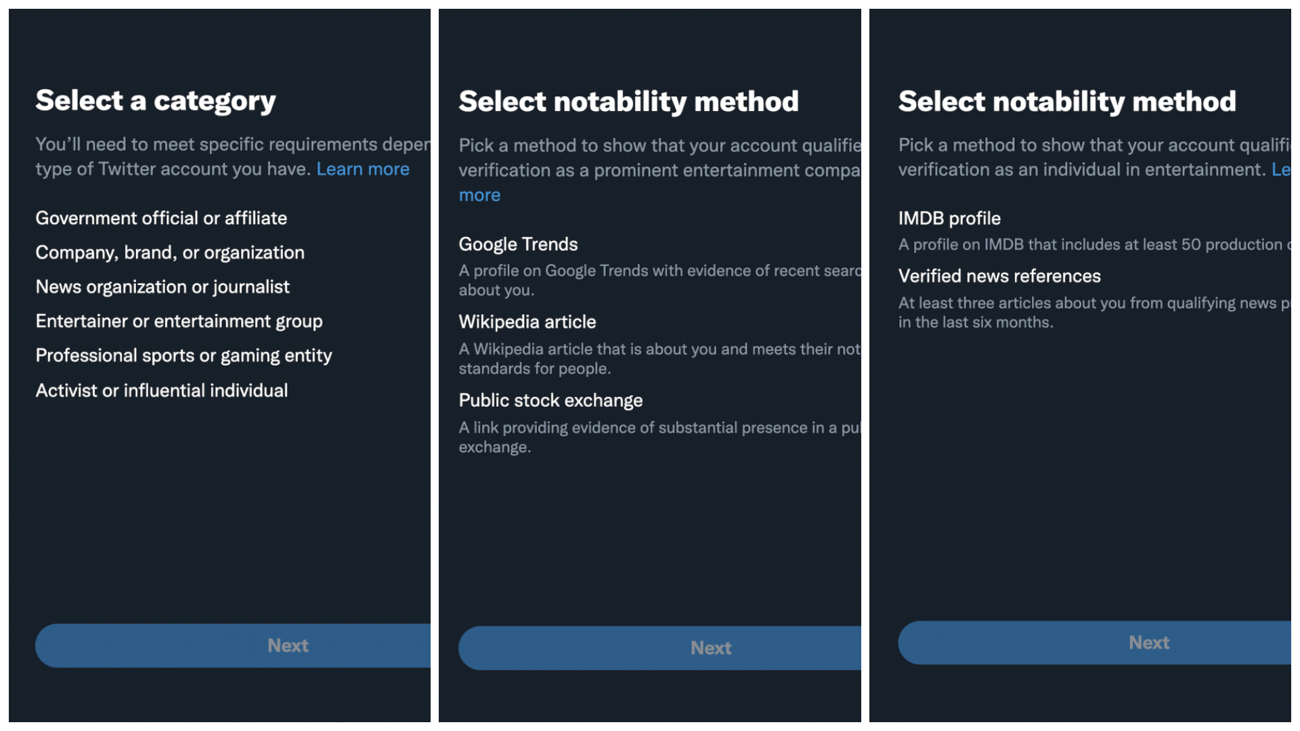This screenshot has height=731, width=1300.
Task: Choose Verified news references method
Action: click(999, 276)
